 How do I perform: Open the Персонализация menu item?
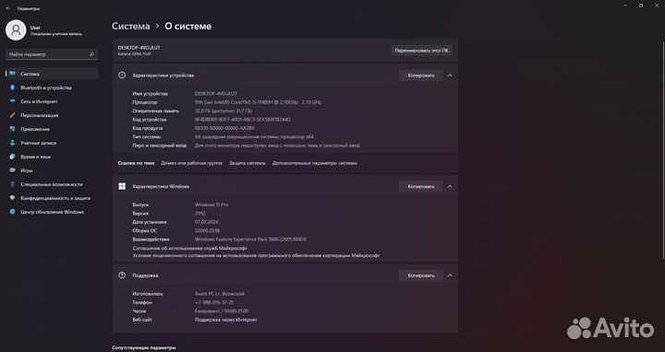52,115
